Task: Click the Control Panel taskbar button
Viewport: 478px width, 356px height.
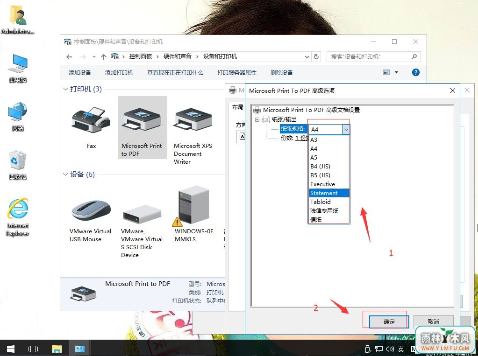Action: tap(80, 349)
